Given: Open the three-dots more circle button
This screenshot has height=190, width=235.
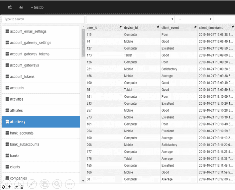Looking at the screenshot, I should click(70, 184).
